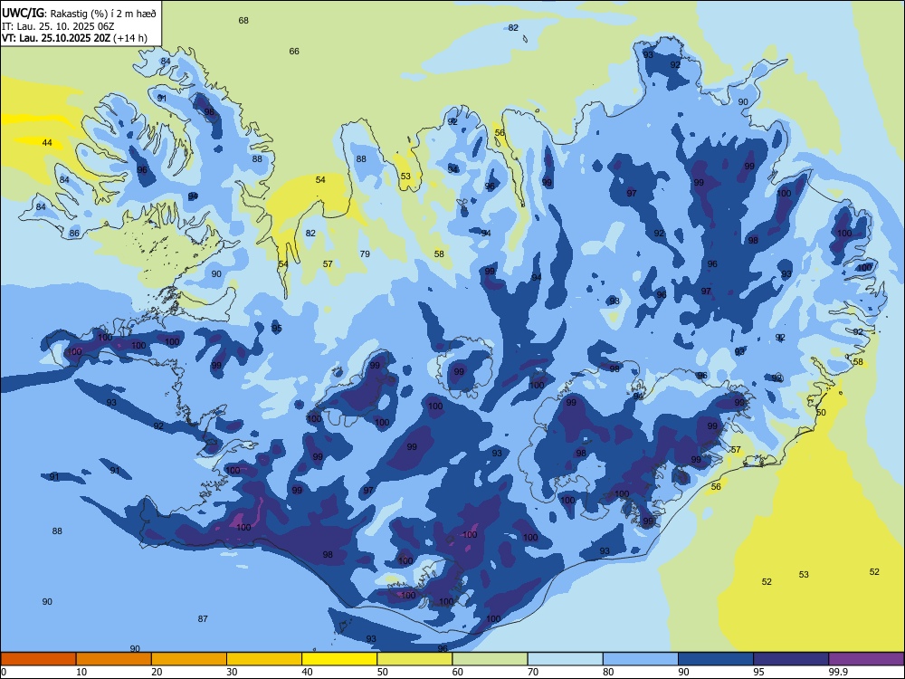
Task: Click the pale green 60–70 legend swatch
Action: [490, 659]
